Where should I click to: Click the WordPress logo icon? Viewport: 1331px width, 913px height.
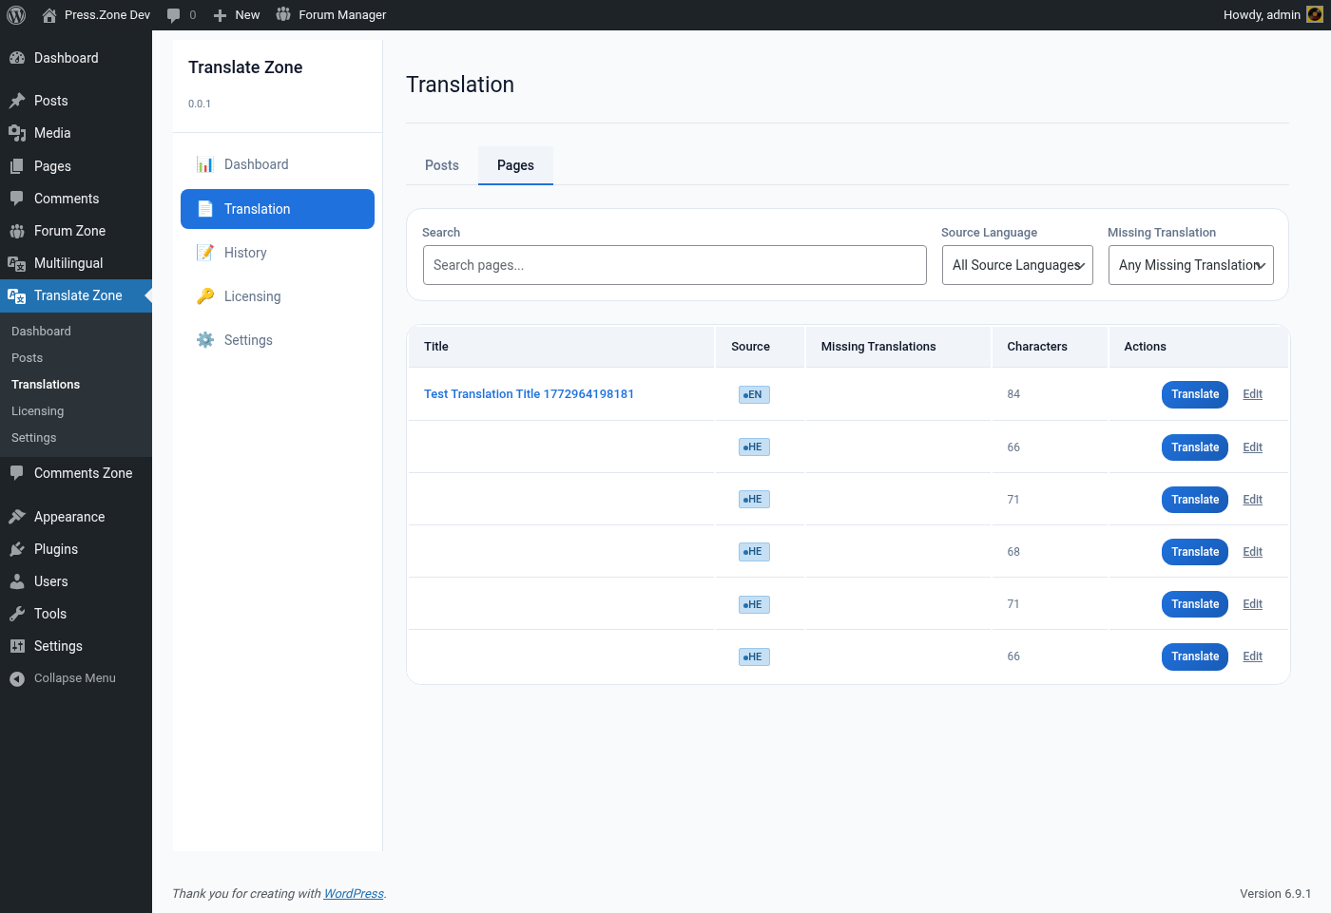click(16, 15)
